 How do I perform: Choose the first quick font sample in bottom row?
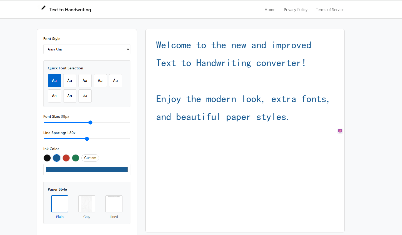tap(55, 96)
